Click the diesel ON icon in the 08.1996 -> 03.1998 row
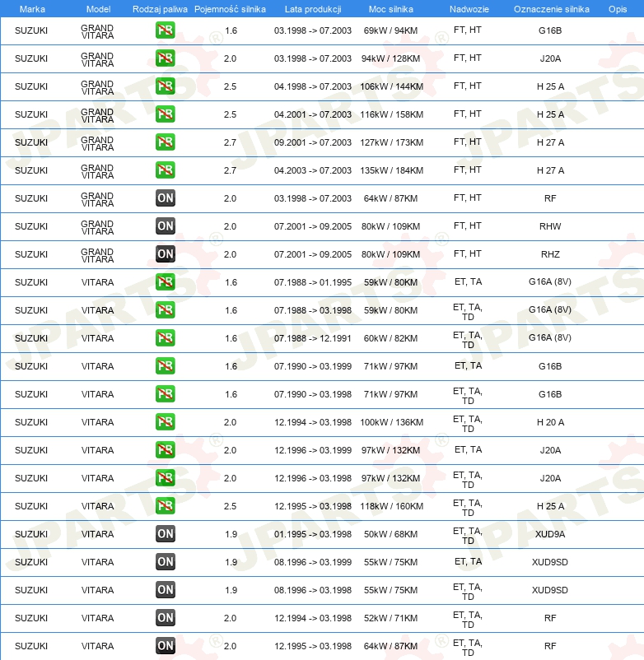The image size is (644, 660). [x=165, y=590]
